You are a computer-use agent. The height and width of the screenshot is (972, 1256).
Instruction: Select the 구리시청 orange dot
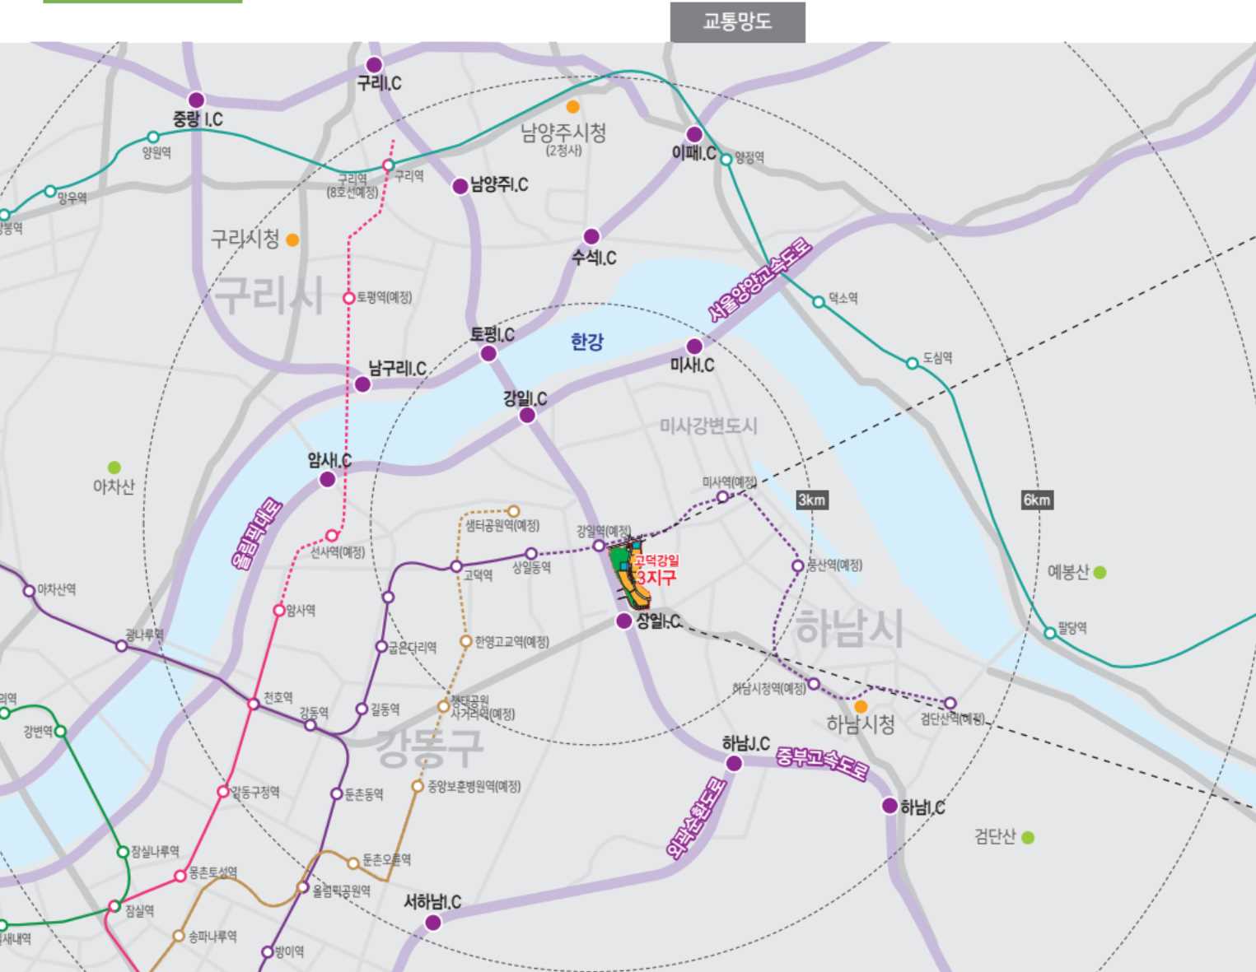pos(292,240)
